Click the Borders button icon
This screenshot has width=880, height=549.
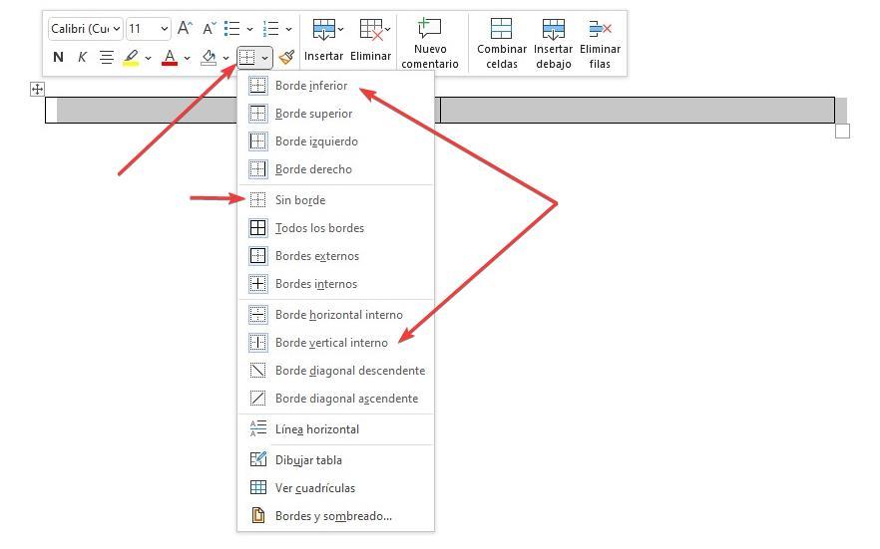tap(247, 57)
